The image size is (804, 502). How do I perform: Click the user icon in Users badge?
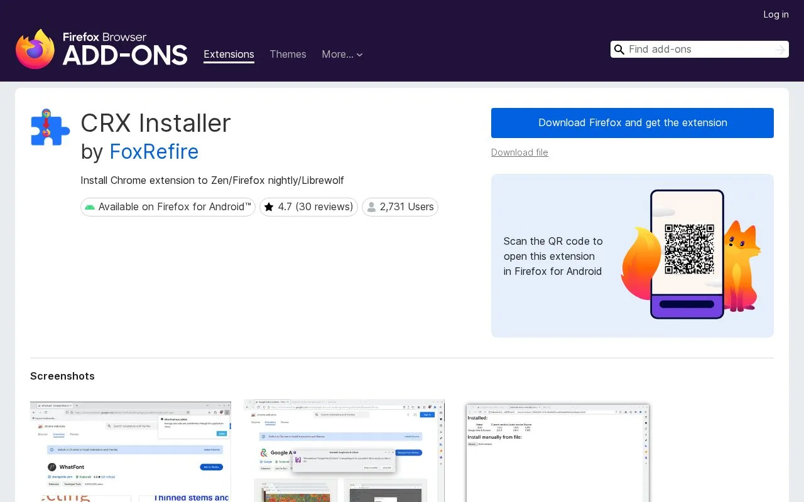[371, 207]
